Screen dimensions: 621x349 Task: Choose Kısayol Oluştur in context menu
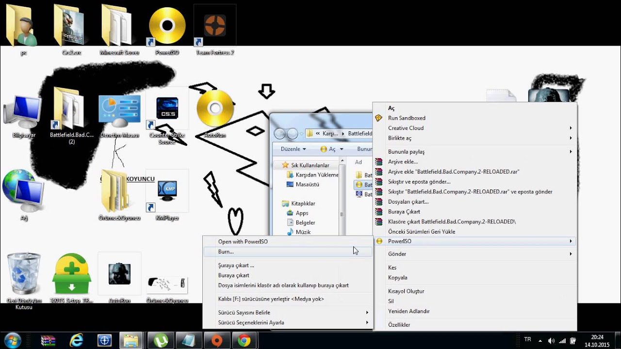(x=475, y=291)
